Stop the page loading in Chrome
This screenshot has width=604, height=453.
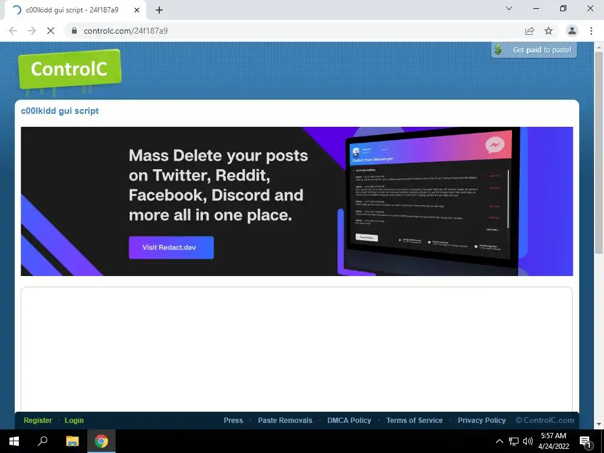tap(51, 31)
